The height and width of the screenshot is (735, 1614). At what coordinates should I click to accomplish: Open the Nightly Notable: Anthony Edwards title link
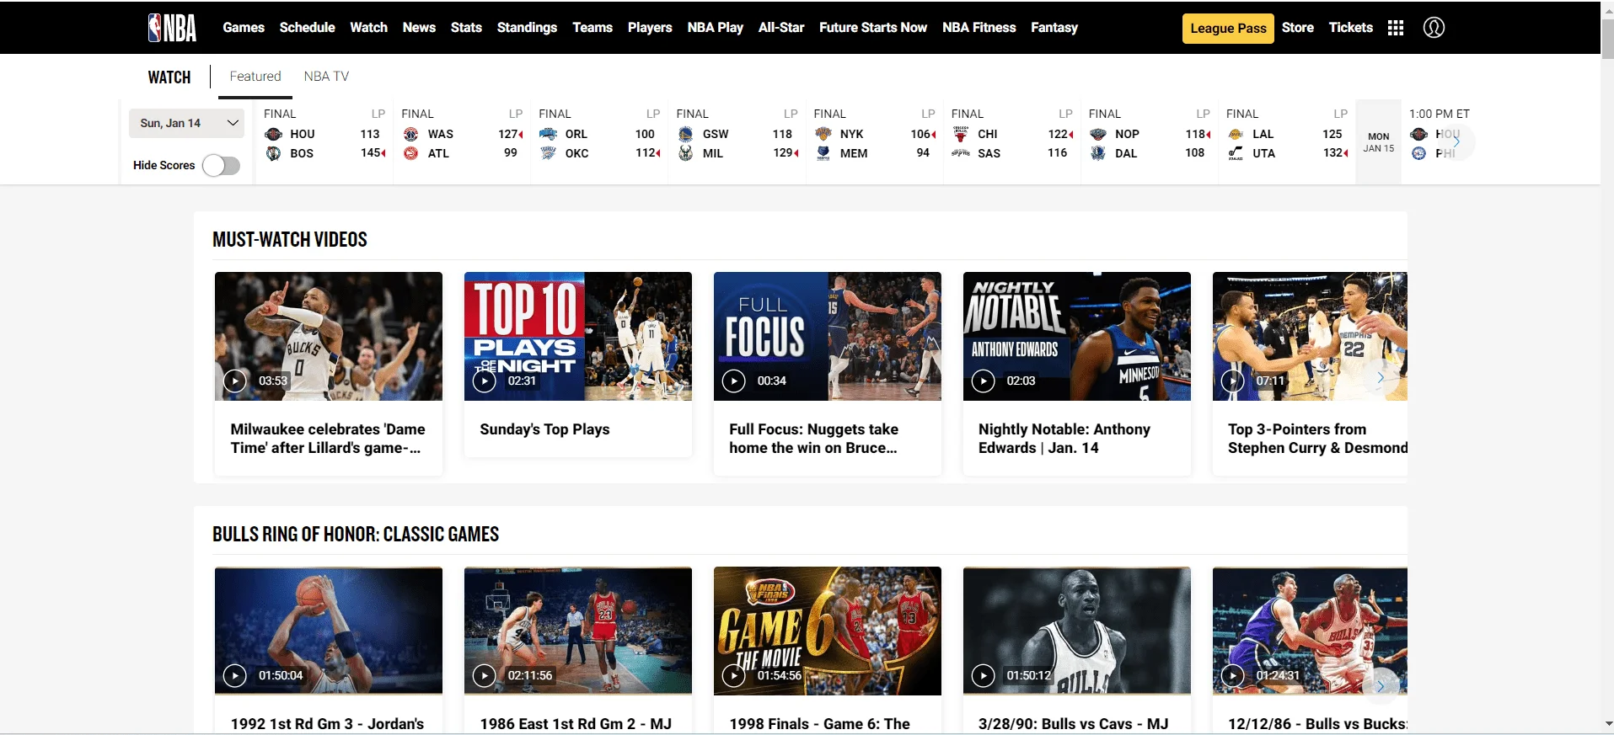(1064, 439)
